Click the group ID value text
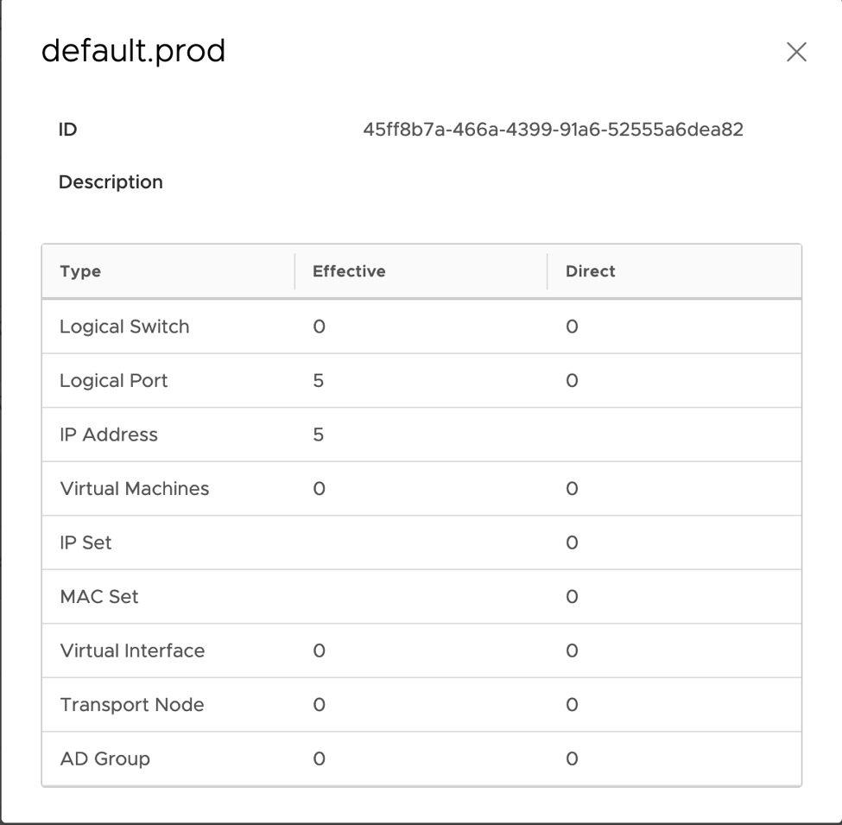The image size is (842, 825). pos(554,130)
